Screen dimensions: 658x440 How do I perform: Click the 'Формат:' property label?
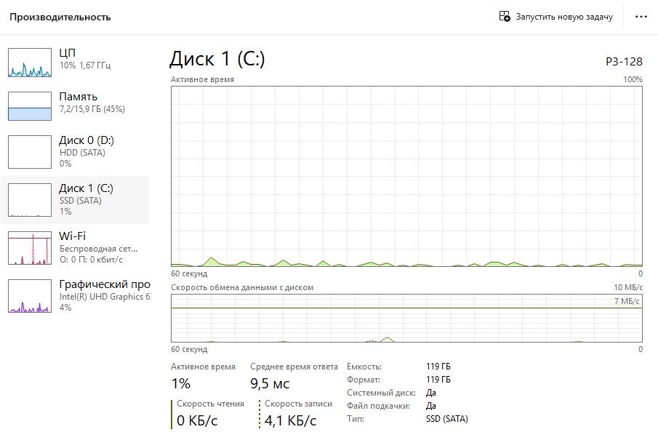(364, 380)
